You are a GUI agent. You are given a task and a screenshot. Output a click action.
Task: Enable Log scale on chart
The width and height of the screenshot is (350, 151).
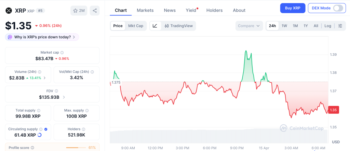click(327, 26)
